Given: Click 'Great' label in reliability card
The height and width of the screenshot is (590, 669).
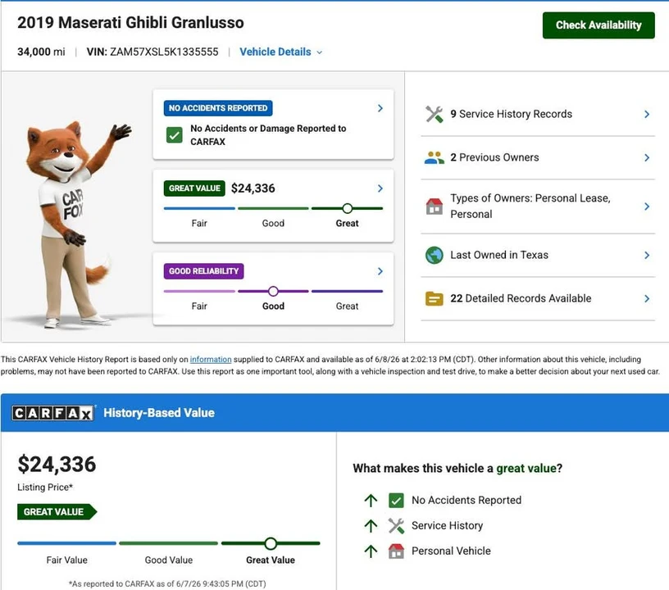Looking at the screenshot, I should [x=347, y=306].
